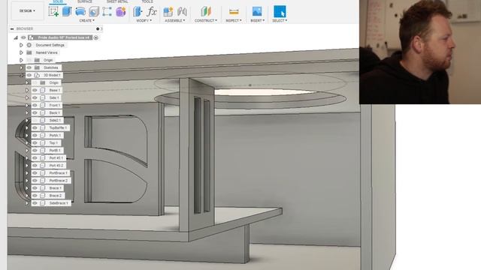Select the Port 45:1 component label
The image size is (481, 270).
56,158
